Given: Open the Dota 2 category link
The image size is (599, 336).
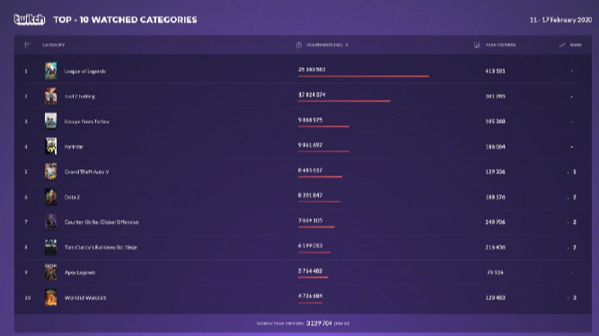Looking at the screenshot, I should point(72,197).
